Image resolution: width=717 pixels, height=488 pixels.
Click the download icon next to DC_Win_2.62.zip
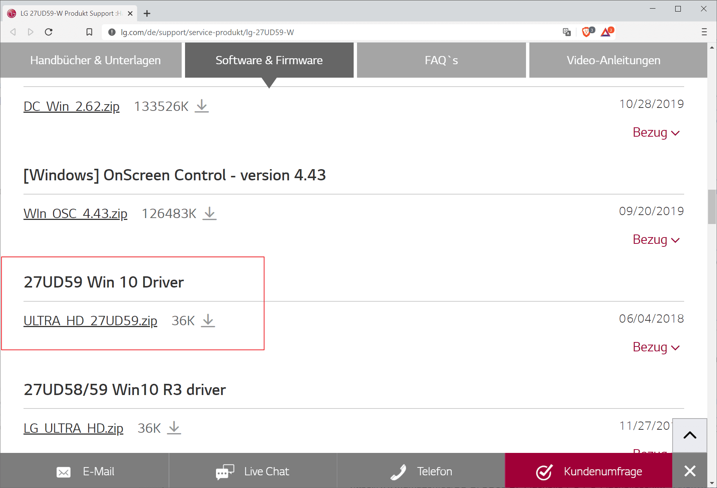pos(202,106)
